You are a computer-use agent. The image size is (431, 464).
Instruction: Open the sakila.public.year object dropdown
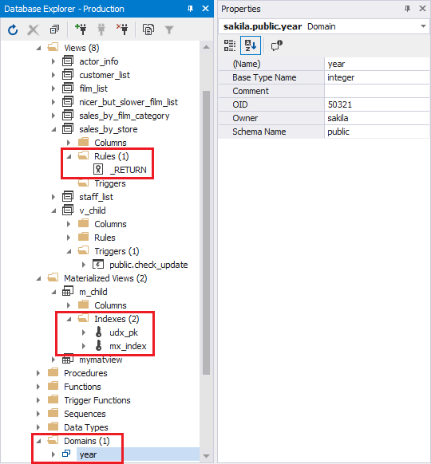[423, 26]
